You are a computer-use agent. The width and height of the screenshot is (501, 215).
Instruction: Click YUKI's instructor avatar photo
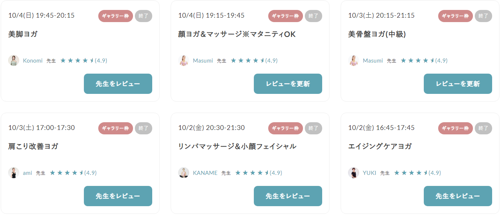click(354, 173)
